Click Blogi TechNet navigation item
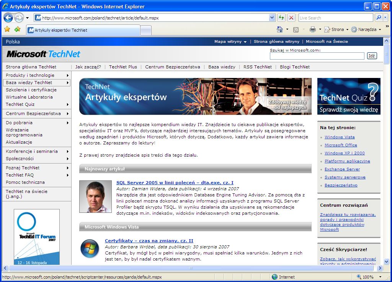The width and height of the screenshot is (392, 282). click(x=295, y=67)
